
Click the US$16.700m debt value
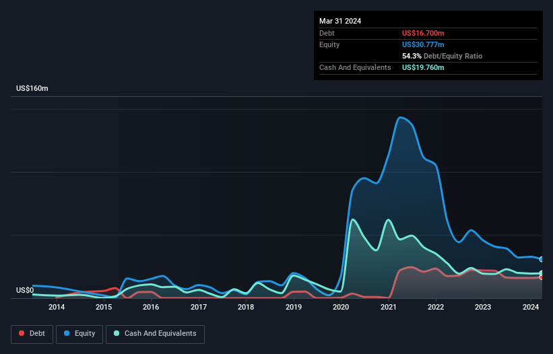click(423, 33)
